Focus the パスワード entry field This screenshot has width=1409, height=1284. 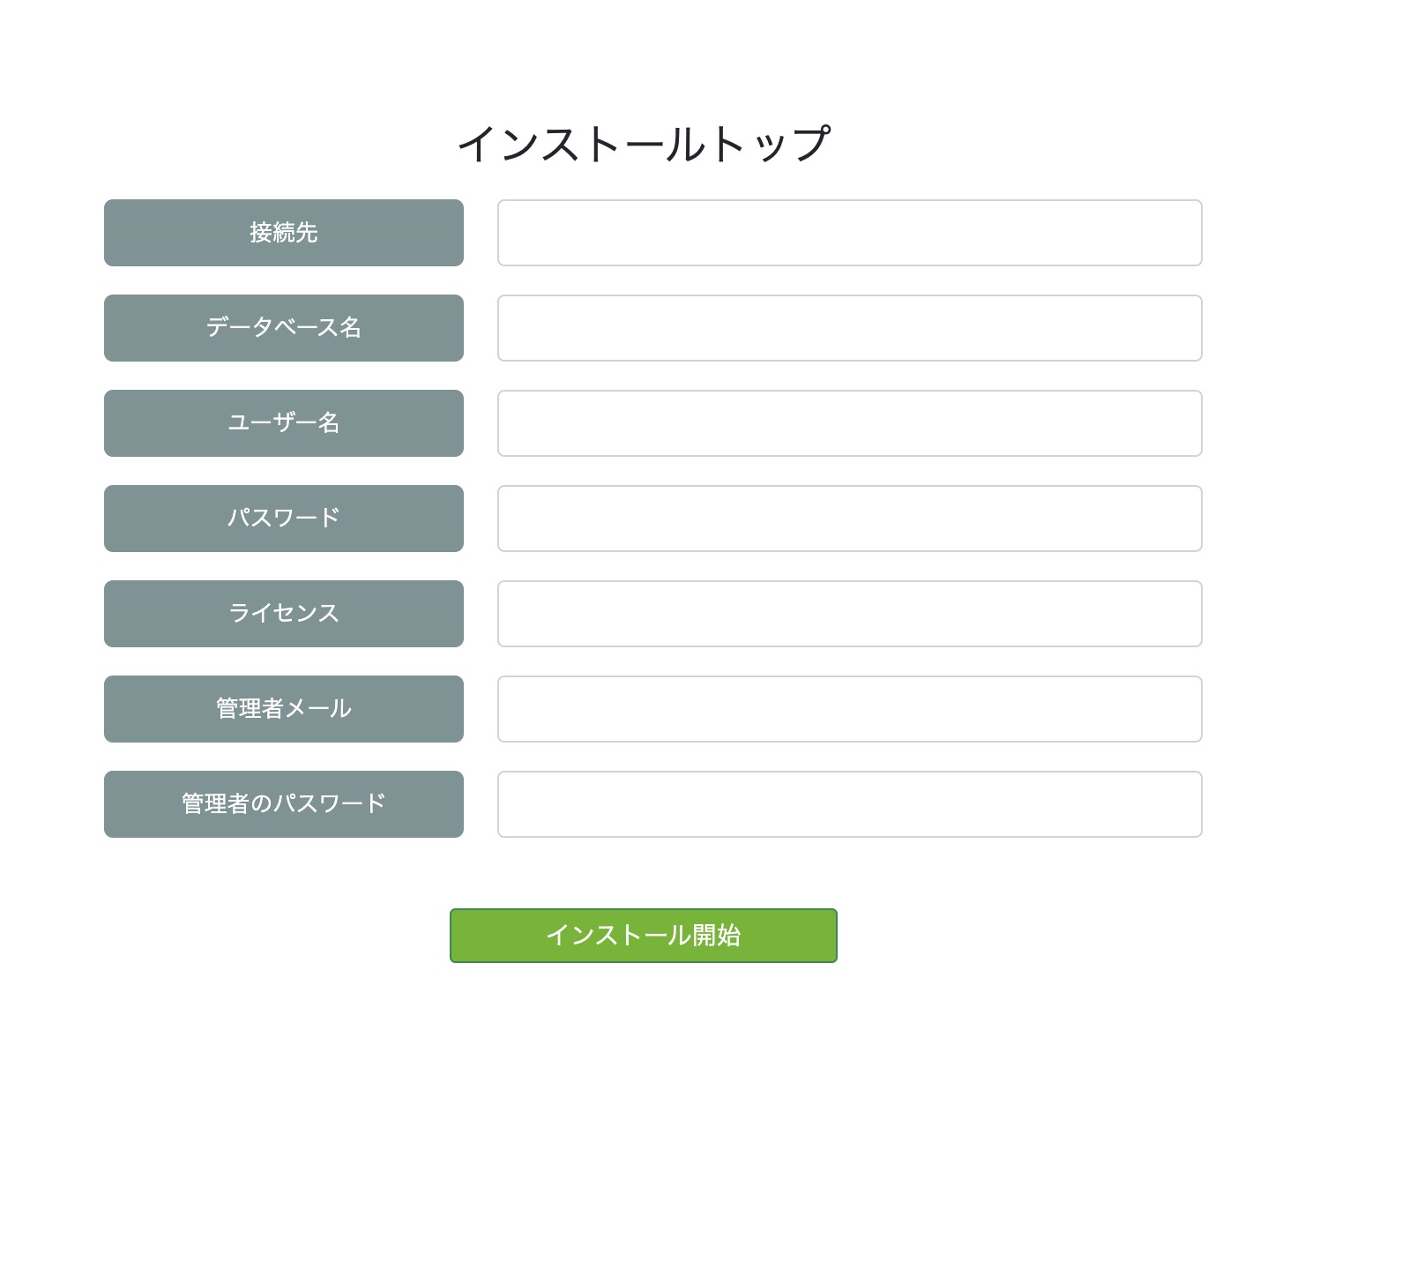tap(849, 519)
